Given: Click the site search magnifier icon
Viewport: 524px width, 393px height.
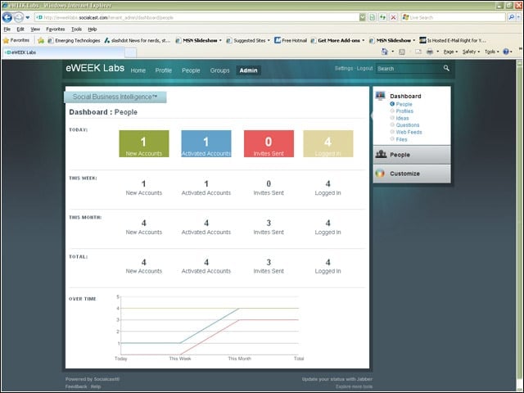Looking at the screenshot, I should click(x=446, y=68).
